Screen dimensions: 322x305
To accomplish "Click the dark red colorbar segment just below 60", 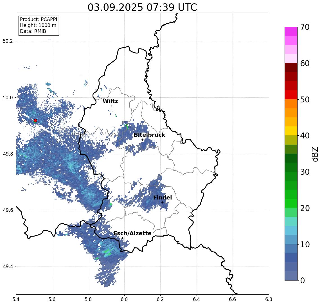I will click(291, 68).
